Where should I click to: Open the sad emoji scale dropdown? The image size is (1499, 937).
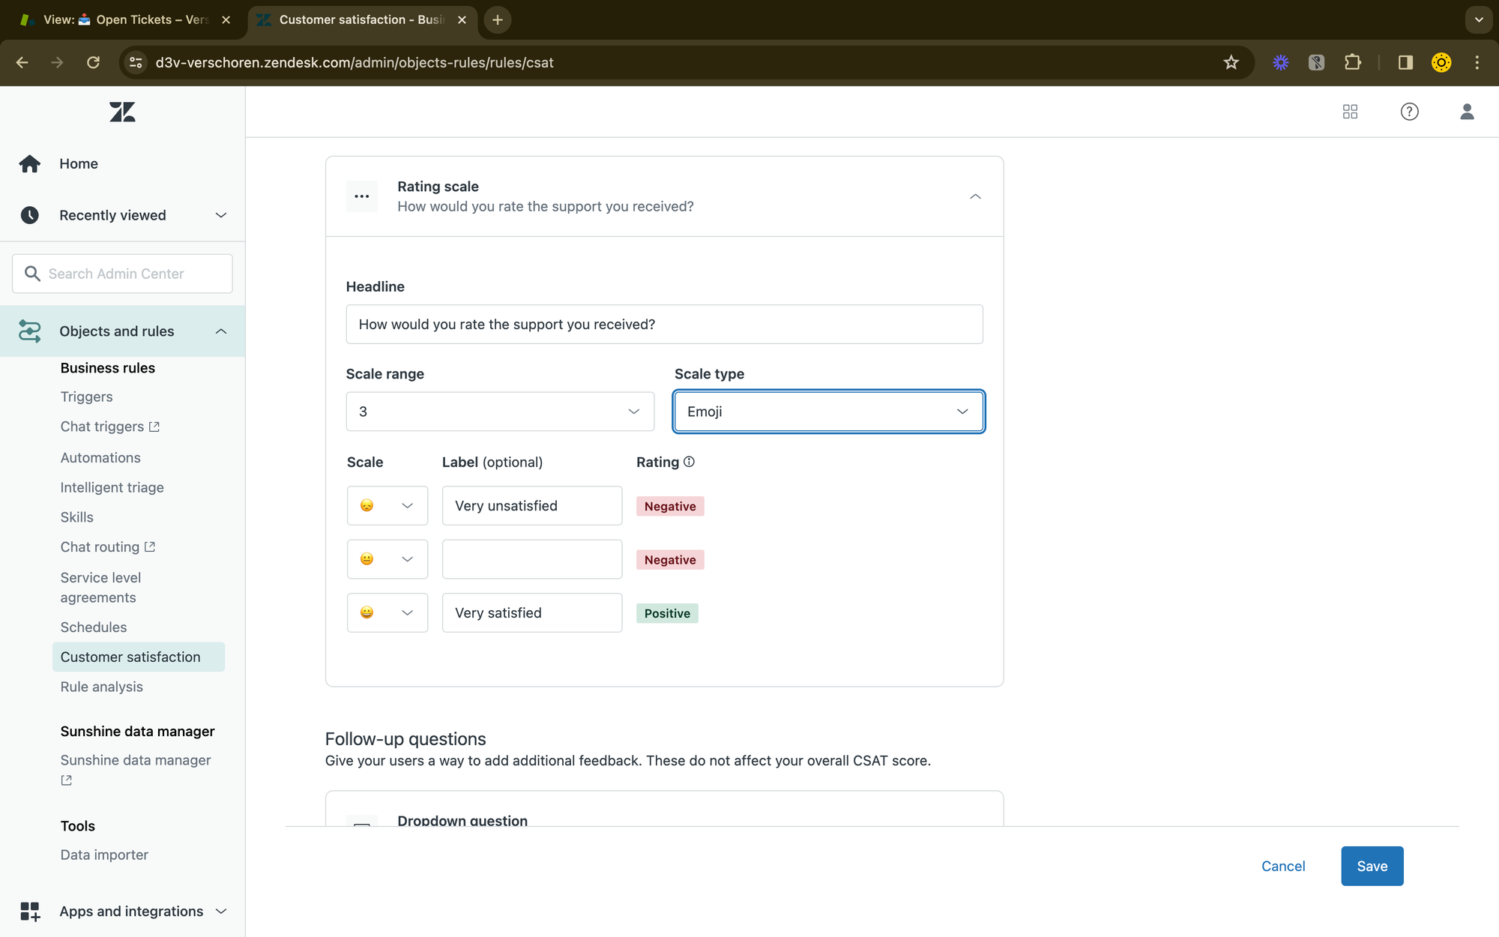387,506
